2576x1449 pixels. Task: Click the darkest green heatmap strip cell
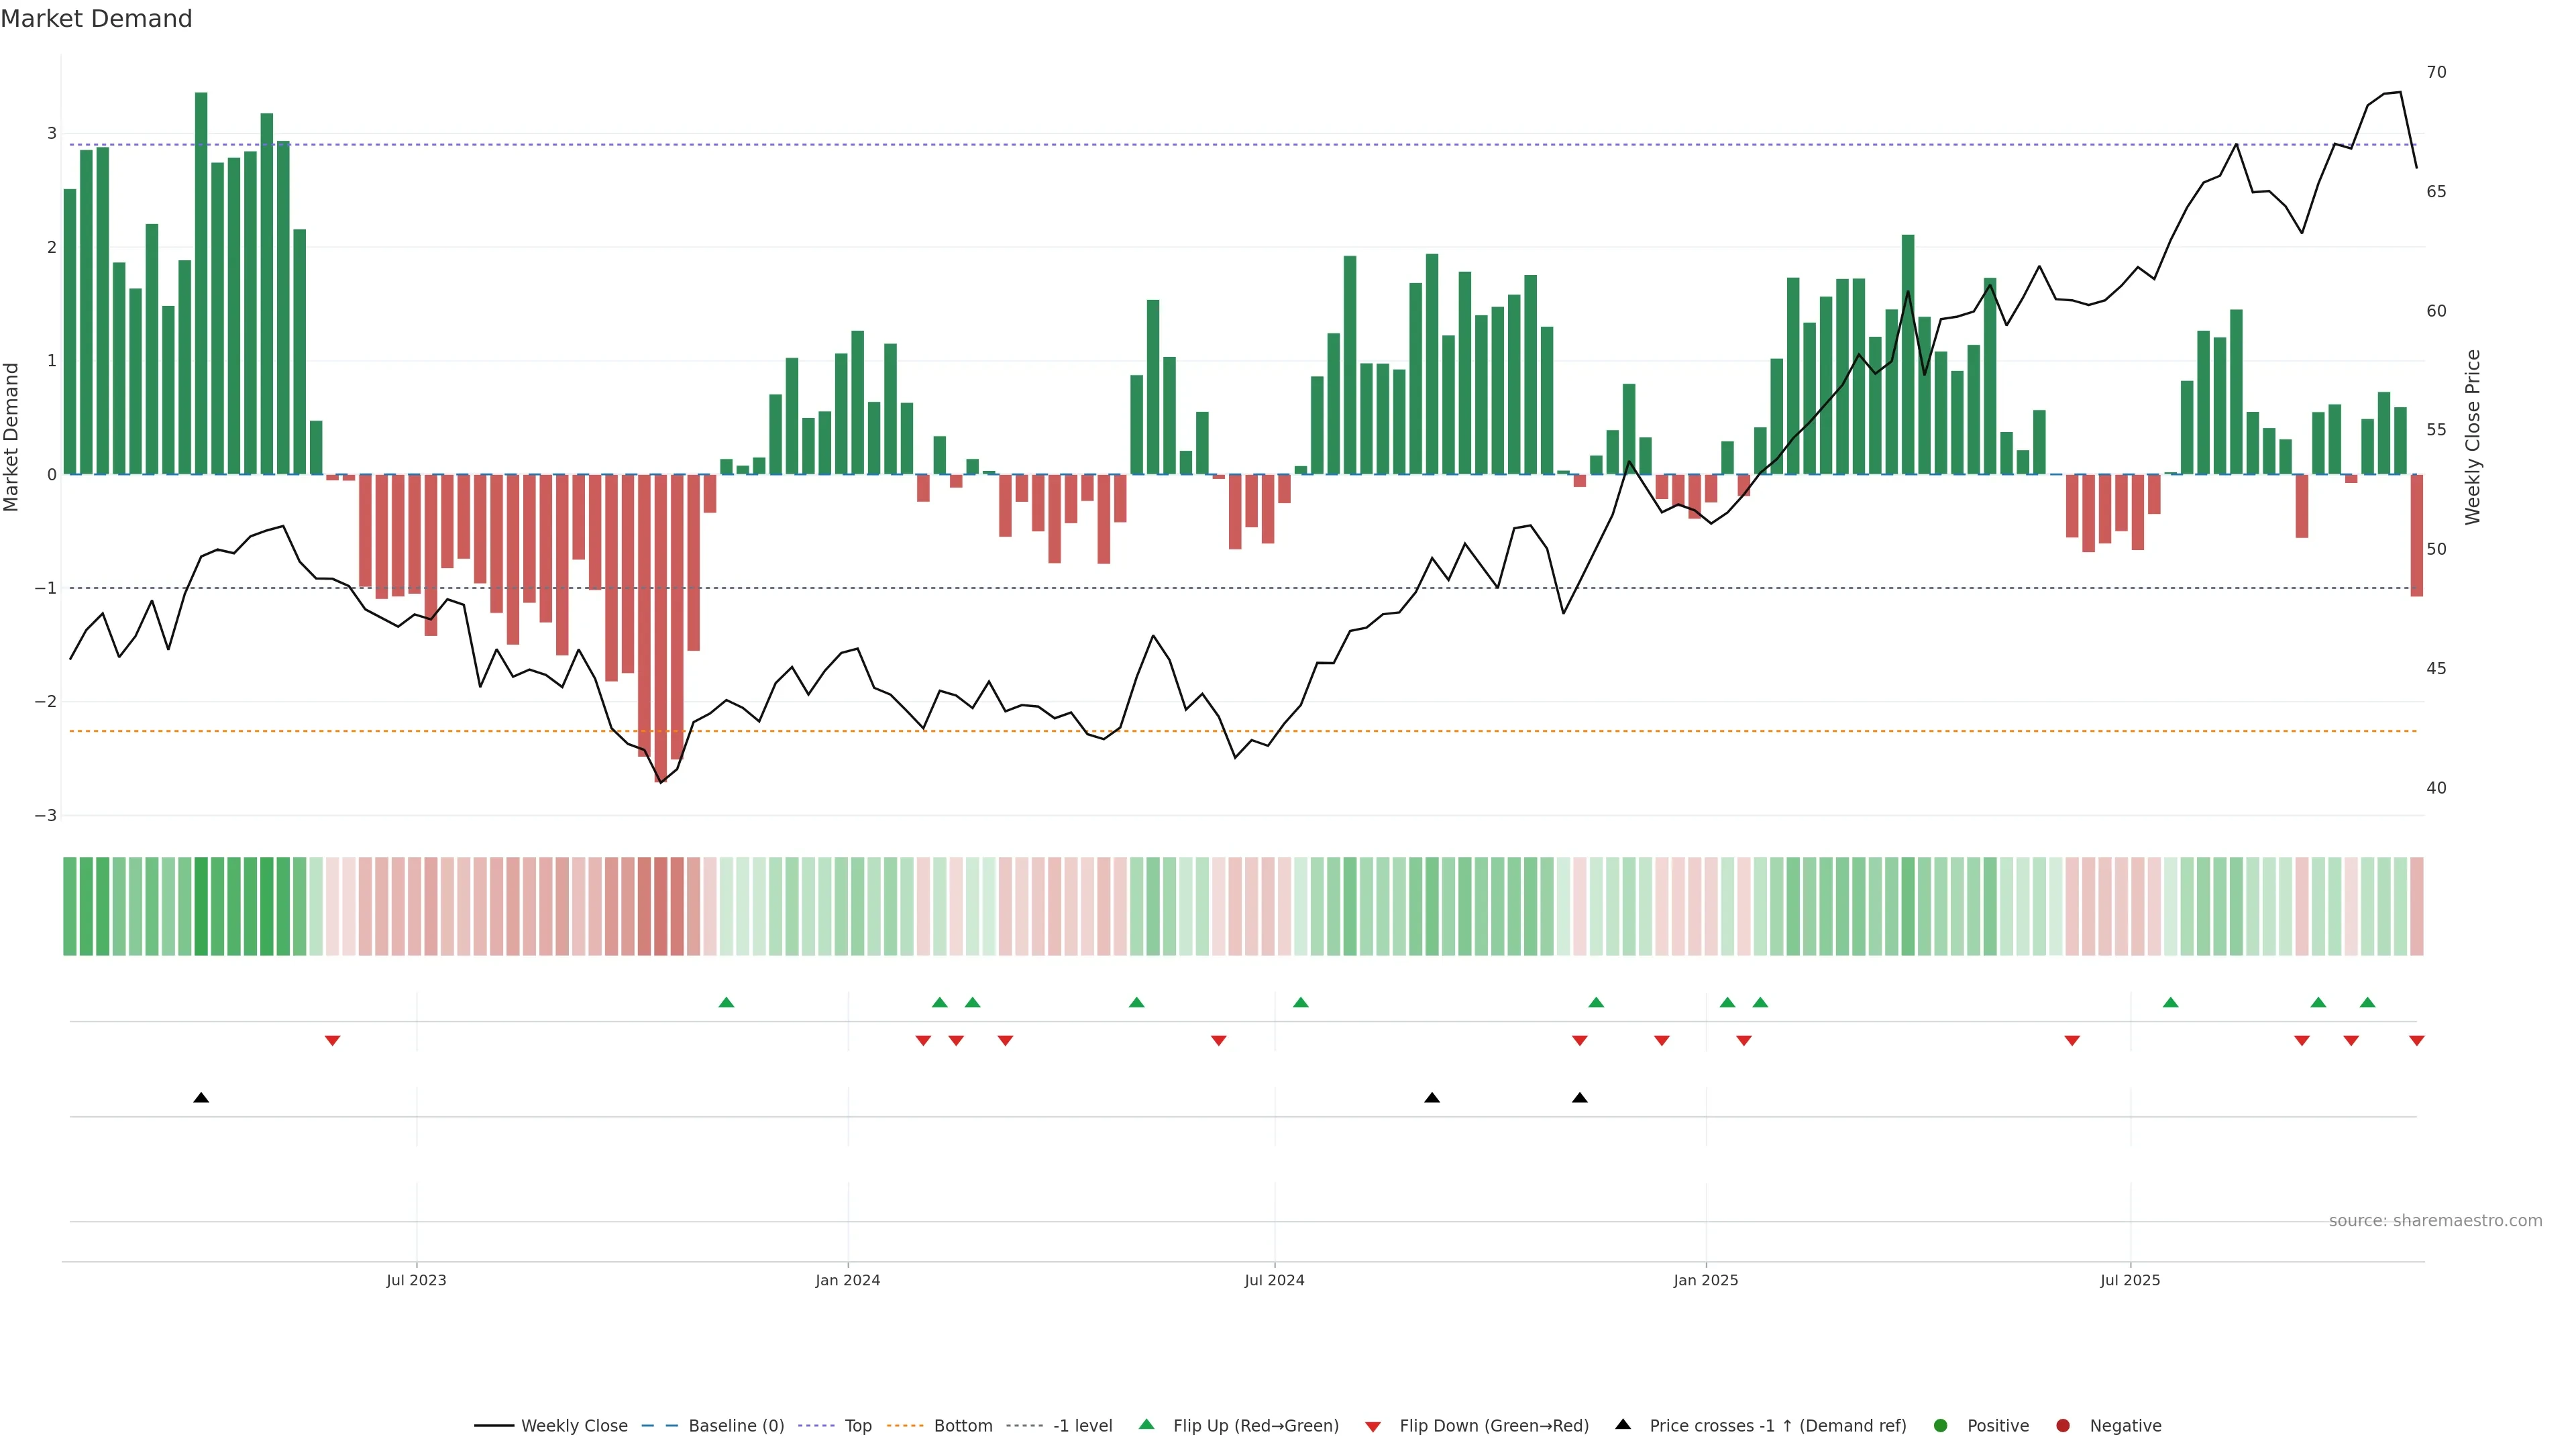point(201,906)
